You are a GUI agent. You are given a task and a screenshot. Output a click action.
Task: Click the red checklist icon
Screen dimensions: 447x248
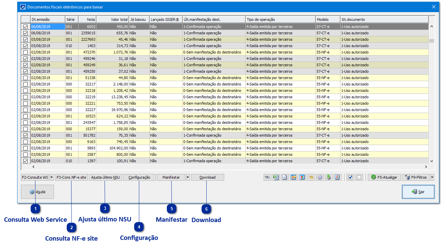(x=337, y=177)
